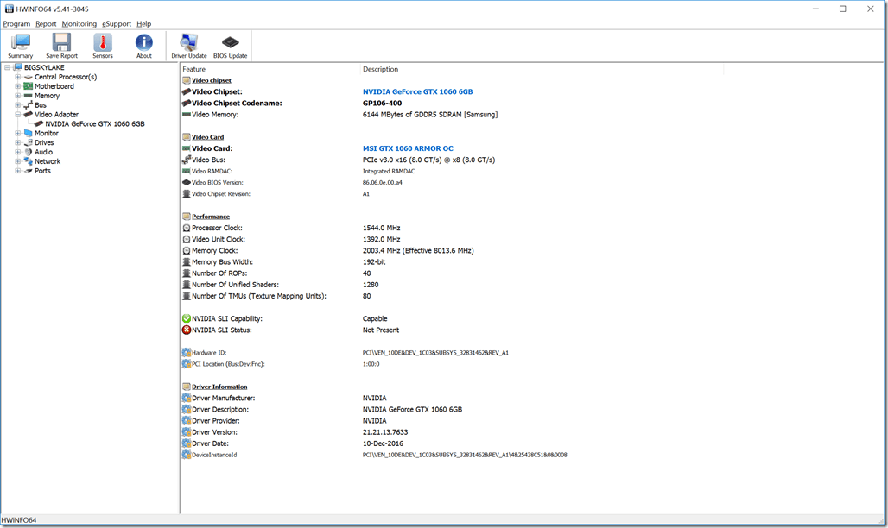
Task: Open the Monitoring menu
Action: (79, 24)
